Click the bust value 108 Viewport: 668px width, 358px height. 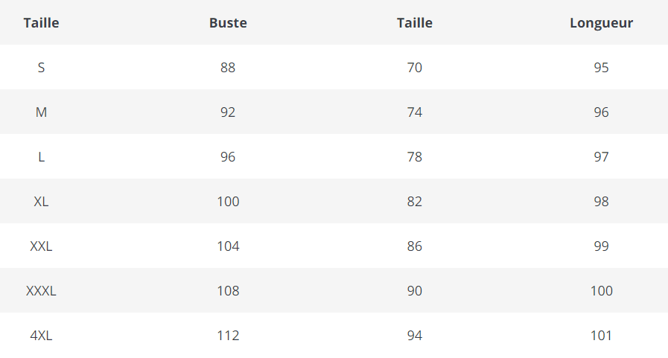tap(228, 291)
